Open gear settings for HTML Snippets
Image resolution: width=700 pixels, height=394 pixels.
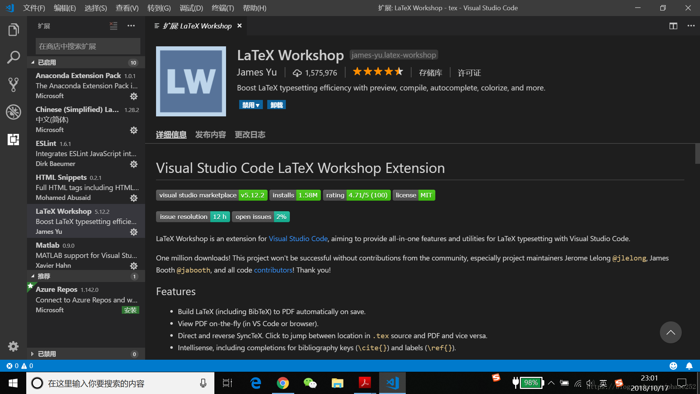click(x=134, y=198)
